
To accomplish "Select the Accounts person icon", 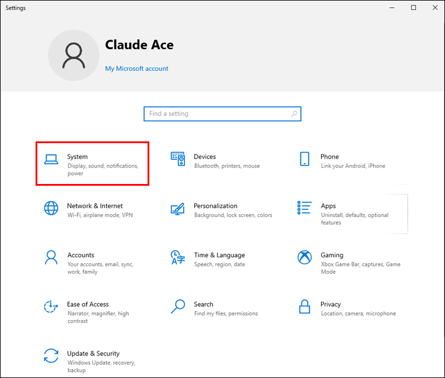I will point(51,257).
